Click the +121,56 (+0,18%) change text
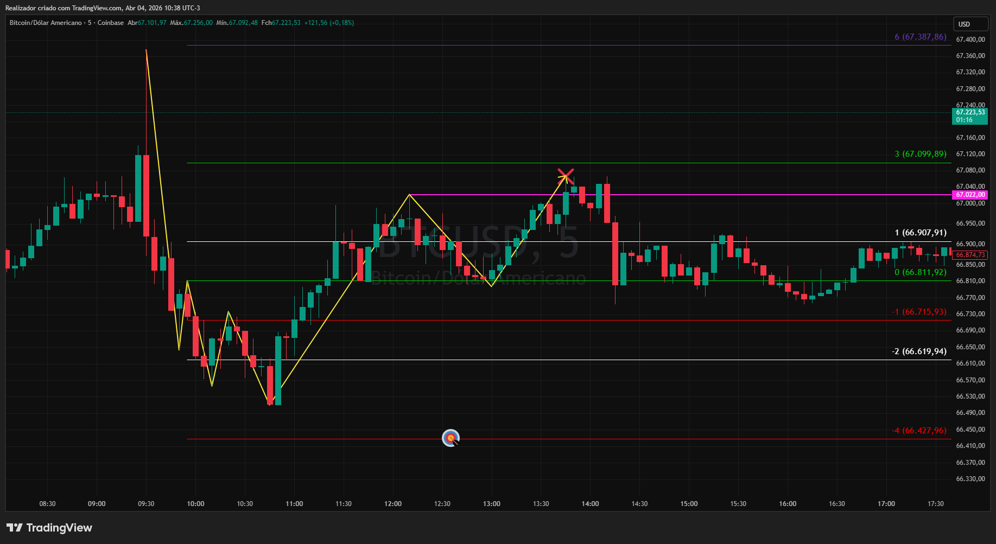Screen dimensions: 996x544 (329, 23)
